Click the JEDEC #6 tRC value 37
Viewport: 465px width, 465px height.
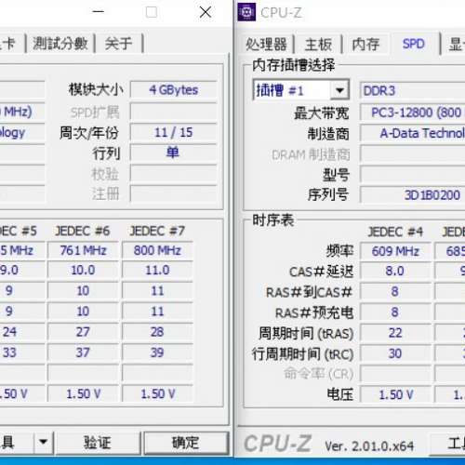pyautogui.click(x=83, y=352)
